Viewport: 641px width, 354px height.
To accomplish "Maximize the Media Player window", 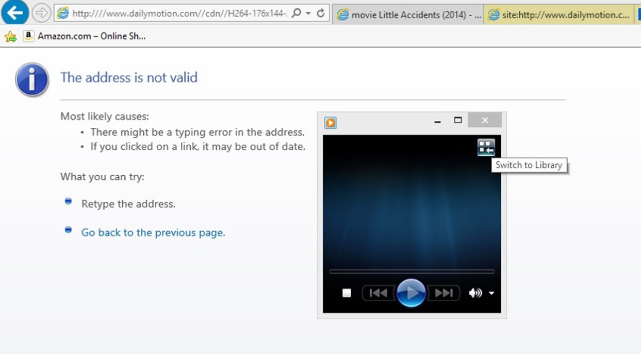I will click(x=457, y=120).
